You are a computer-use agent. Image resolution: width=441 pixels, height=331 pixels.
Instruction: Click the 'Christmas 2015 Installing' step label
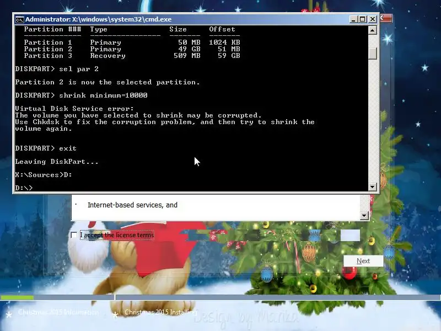160,312
